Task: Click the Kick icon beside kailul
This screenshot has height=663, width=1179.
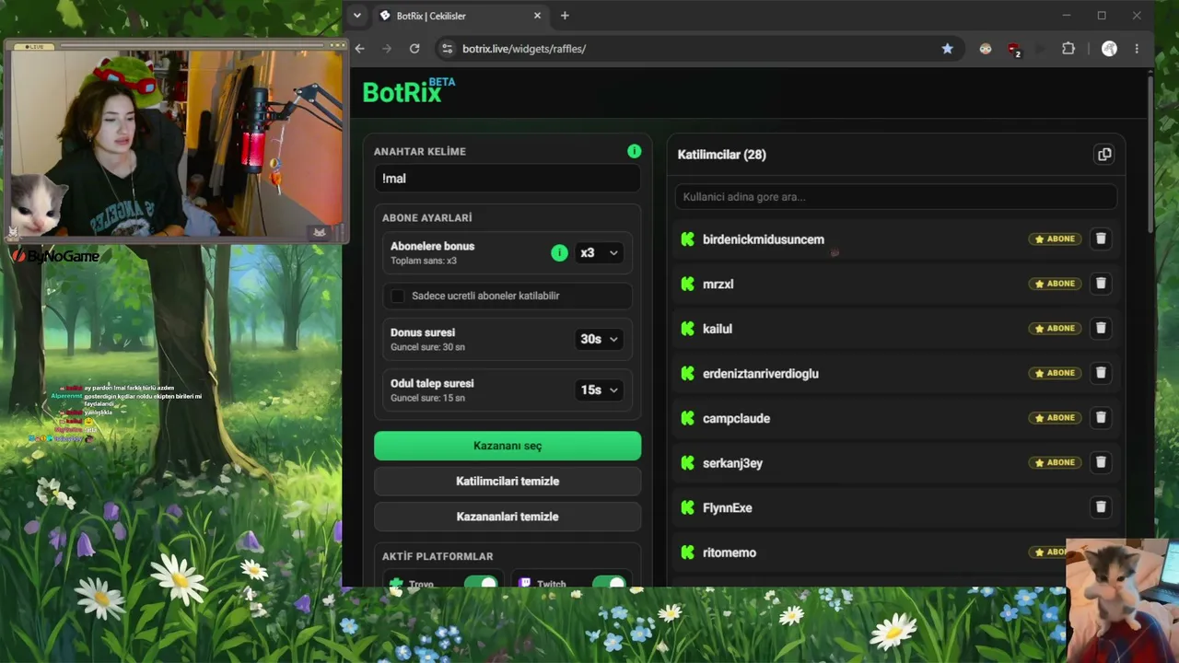Action: [x=687, y=329]
